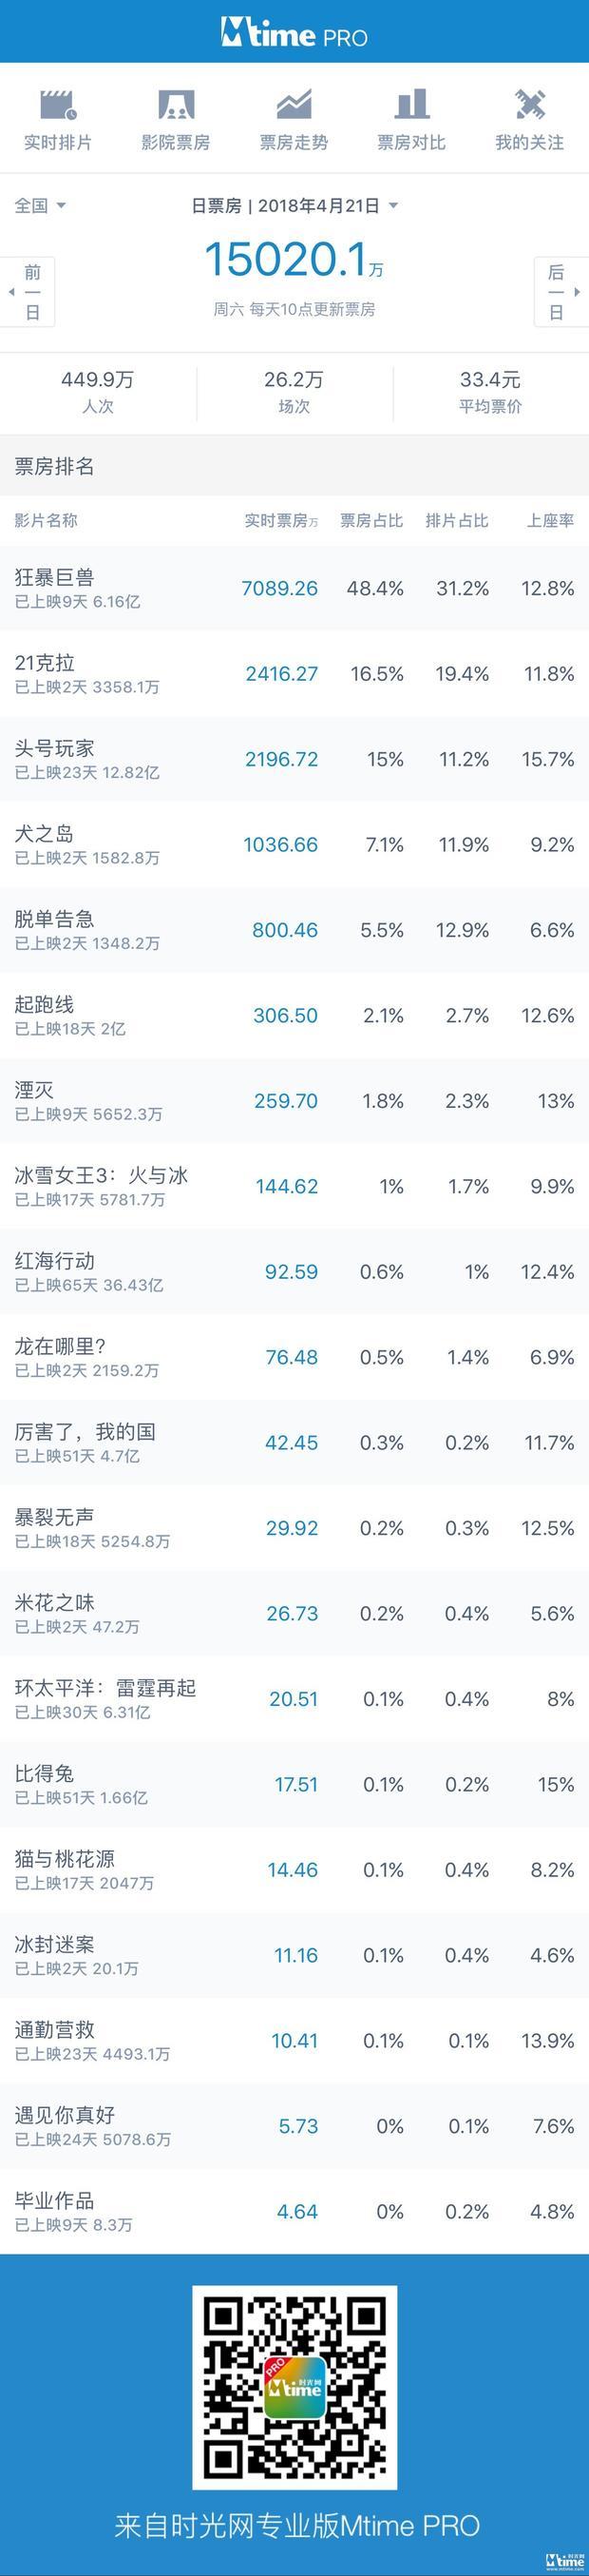The height and width of the screenshot is (2576, 589).
Task: Sort by 排片占比 column header
Action: [456, 520]
